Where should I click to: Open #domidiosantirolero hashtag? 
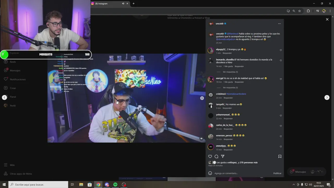pyautogui.click(x=236, y=94)
